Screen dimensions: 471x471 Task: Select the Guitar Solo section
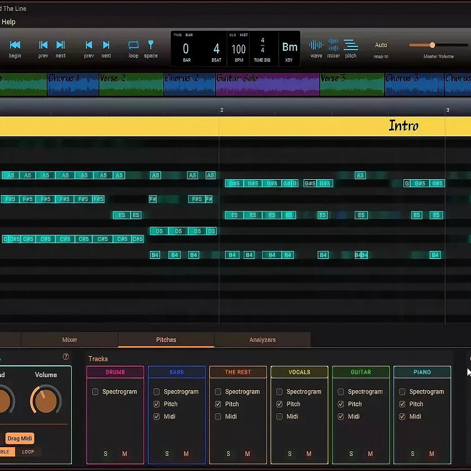[x=267, y=84]
